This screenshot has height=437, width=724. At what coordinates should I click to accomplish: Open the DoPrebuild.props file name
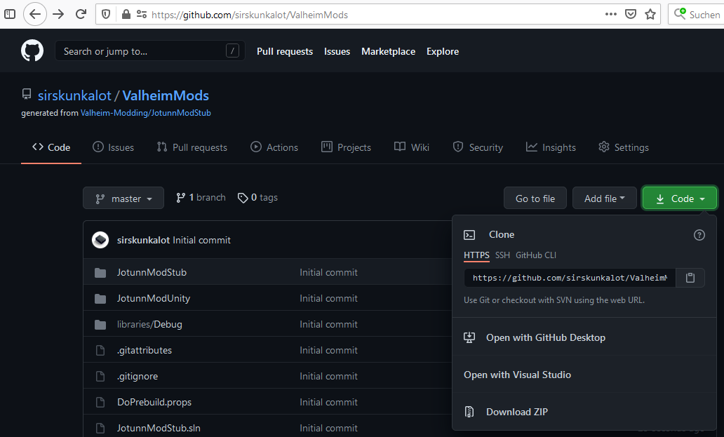[154, 402]
